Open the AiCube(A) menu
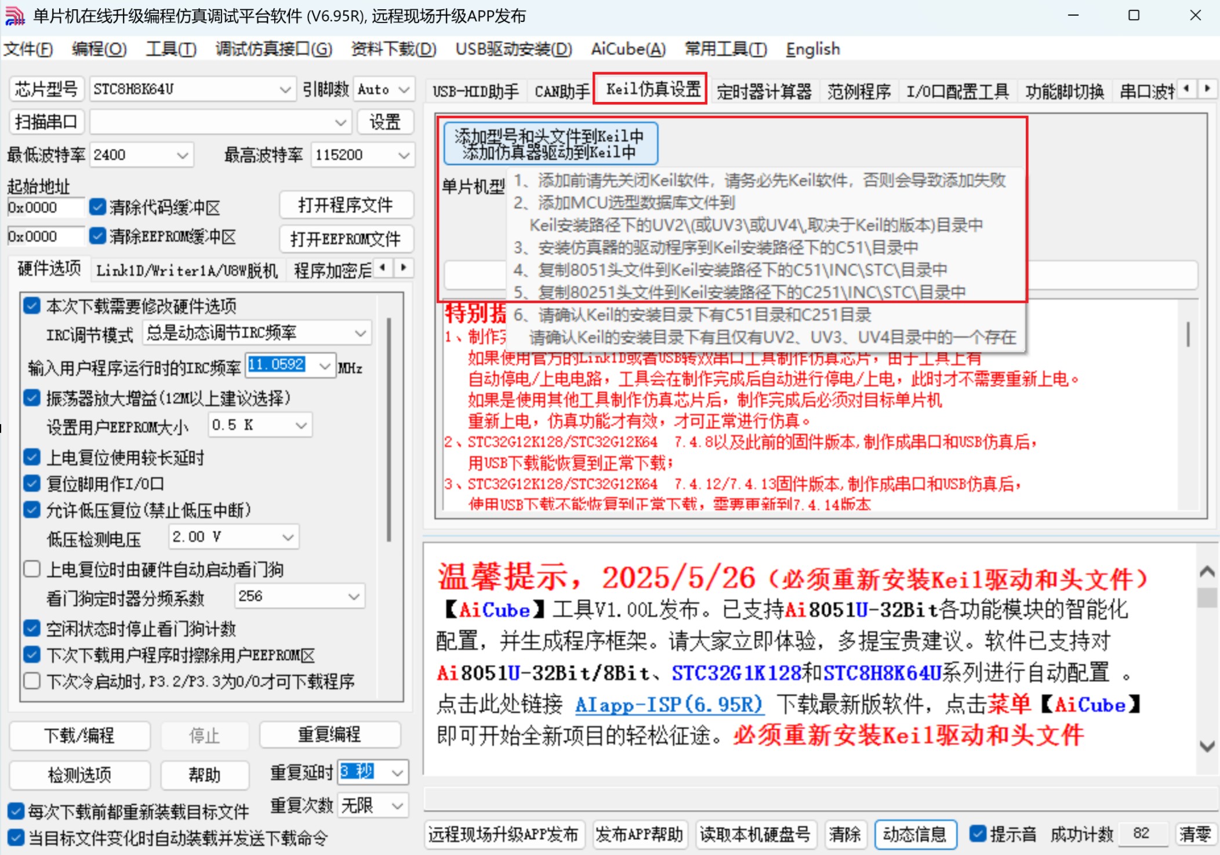Image resolution: width=1220 pixels, height=855 pixels. [629, 49]
